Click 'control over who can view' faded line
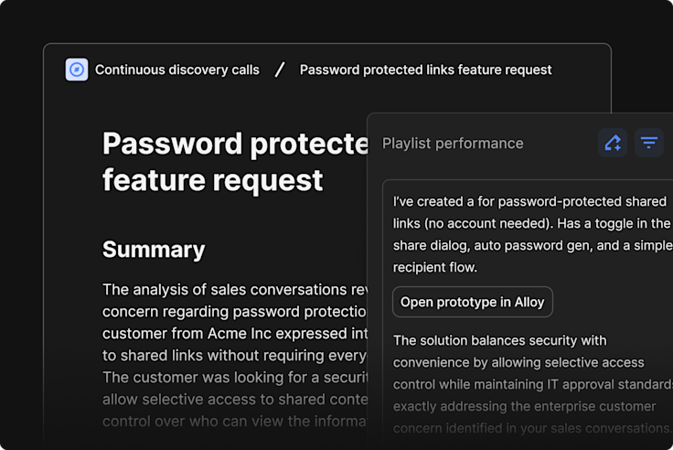673x450 pixels. coord(235,421)
